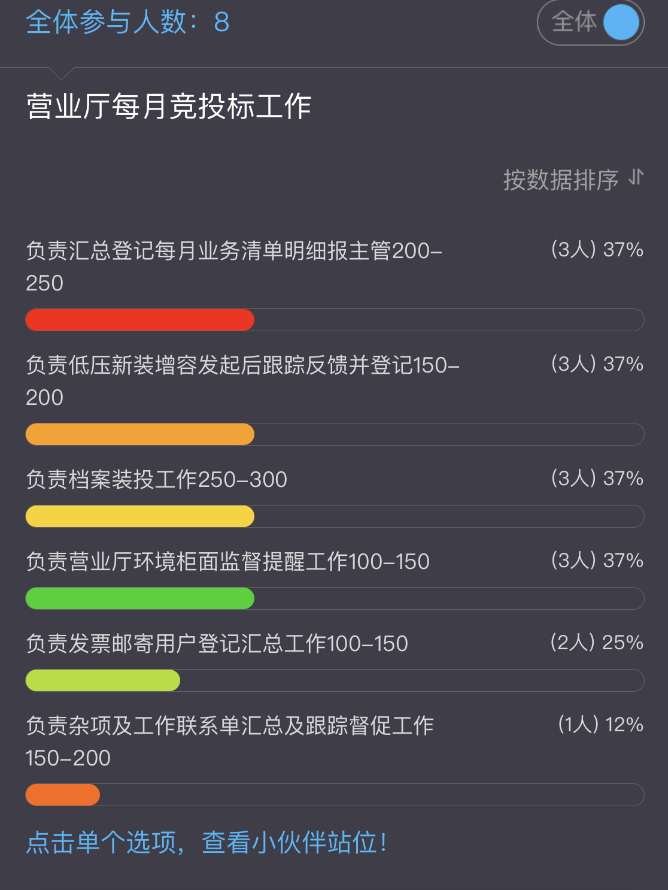Click the green progress bar

click(x=140, y=598)
